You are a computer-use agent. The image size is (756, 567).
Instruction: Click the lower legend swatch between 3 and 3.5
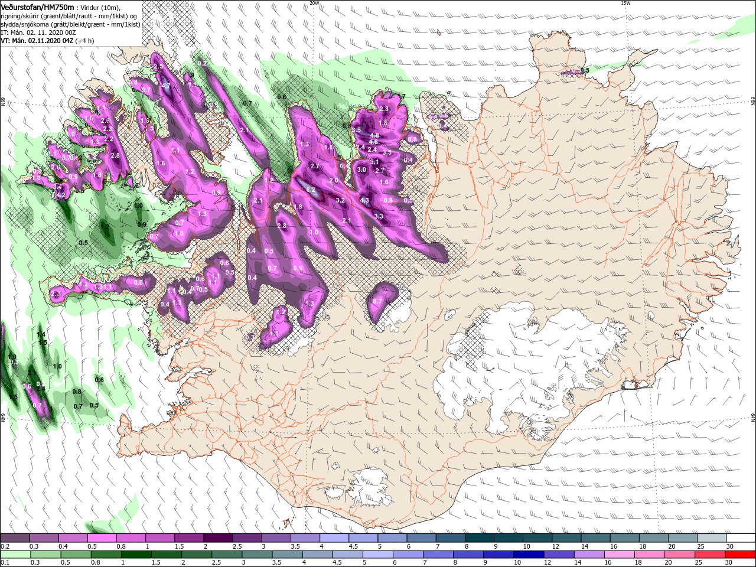[256, 554]
